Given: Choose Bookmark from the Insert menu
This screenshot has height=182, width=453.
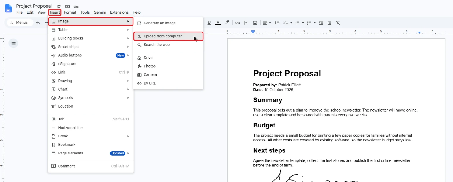Looking at the screenshot, I should coord(91,145).
